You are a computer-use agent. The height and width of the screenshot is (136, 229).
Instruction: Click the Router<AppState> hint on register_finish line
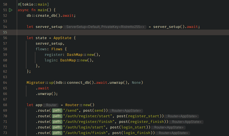tap(186, 122)
